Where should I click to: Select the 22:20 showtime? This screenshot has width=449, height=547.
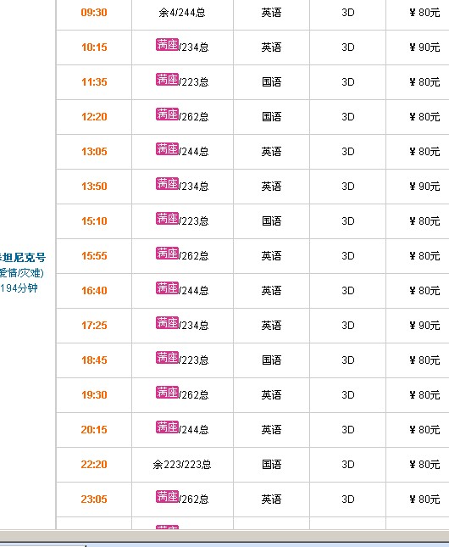click(x=94, y=465)
